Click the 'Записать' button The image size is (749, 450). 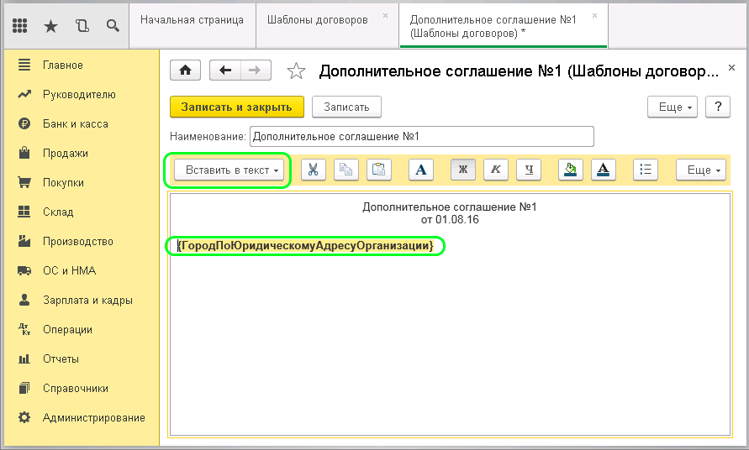(346, 107)
